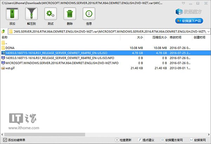Select the wzt.gif file

[11, 68]
